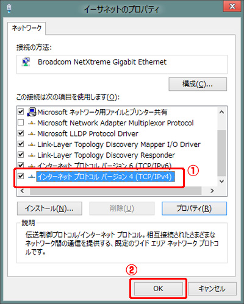
Task: Click the Topology Discovery Responder protocol icon
Action: pyautogui.click(x=32, y=155)
